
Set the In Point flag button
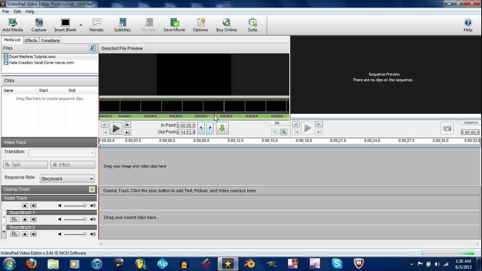pos(201,128)
